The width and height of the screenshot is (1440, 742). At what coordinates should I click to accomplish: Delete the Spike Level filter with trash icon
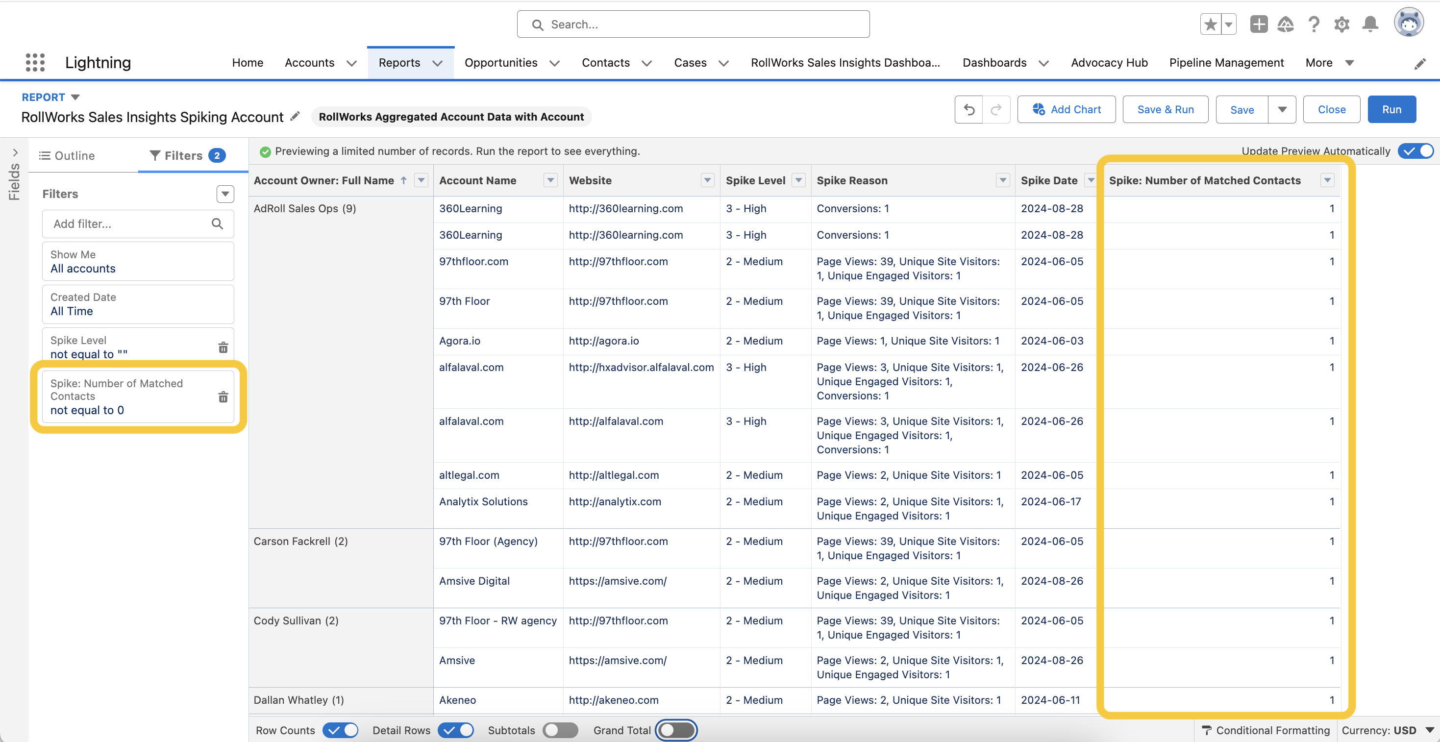[x=223, y=347]
